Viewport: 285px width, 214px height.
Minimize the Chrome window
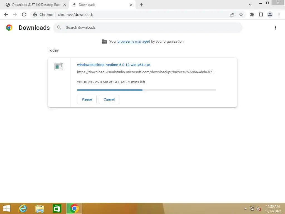pyautogui.click(x=261, y=3)
